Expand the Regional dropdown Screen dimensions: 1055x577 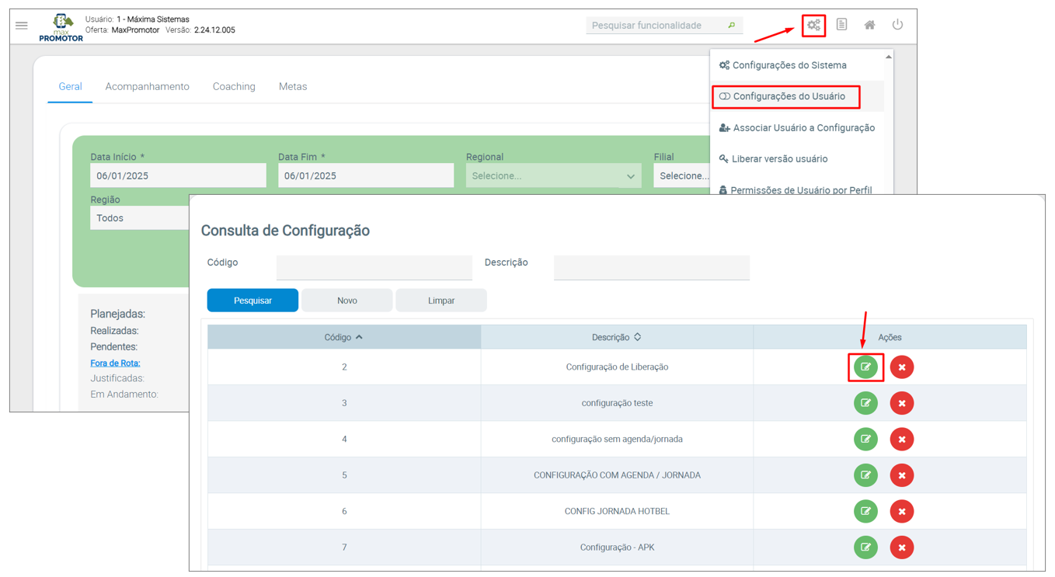[553, 176]
